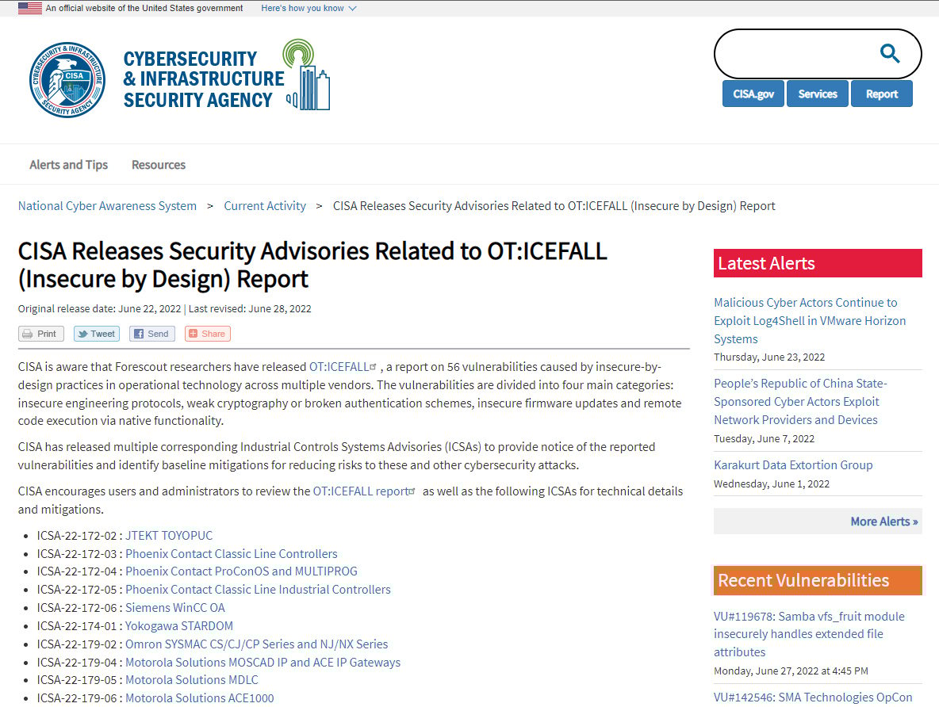Open the More Alerts link

pyautogui.click(x=883, y=522)
